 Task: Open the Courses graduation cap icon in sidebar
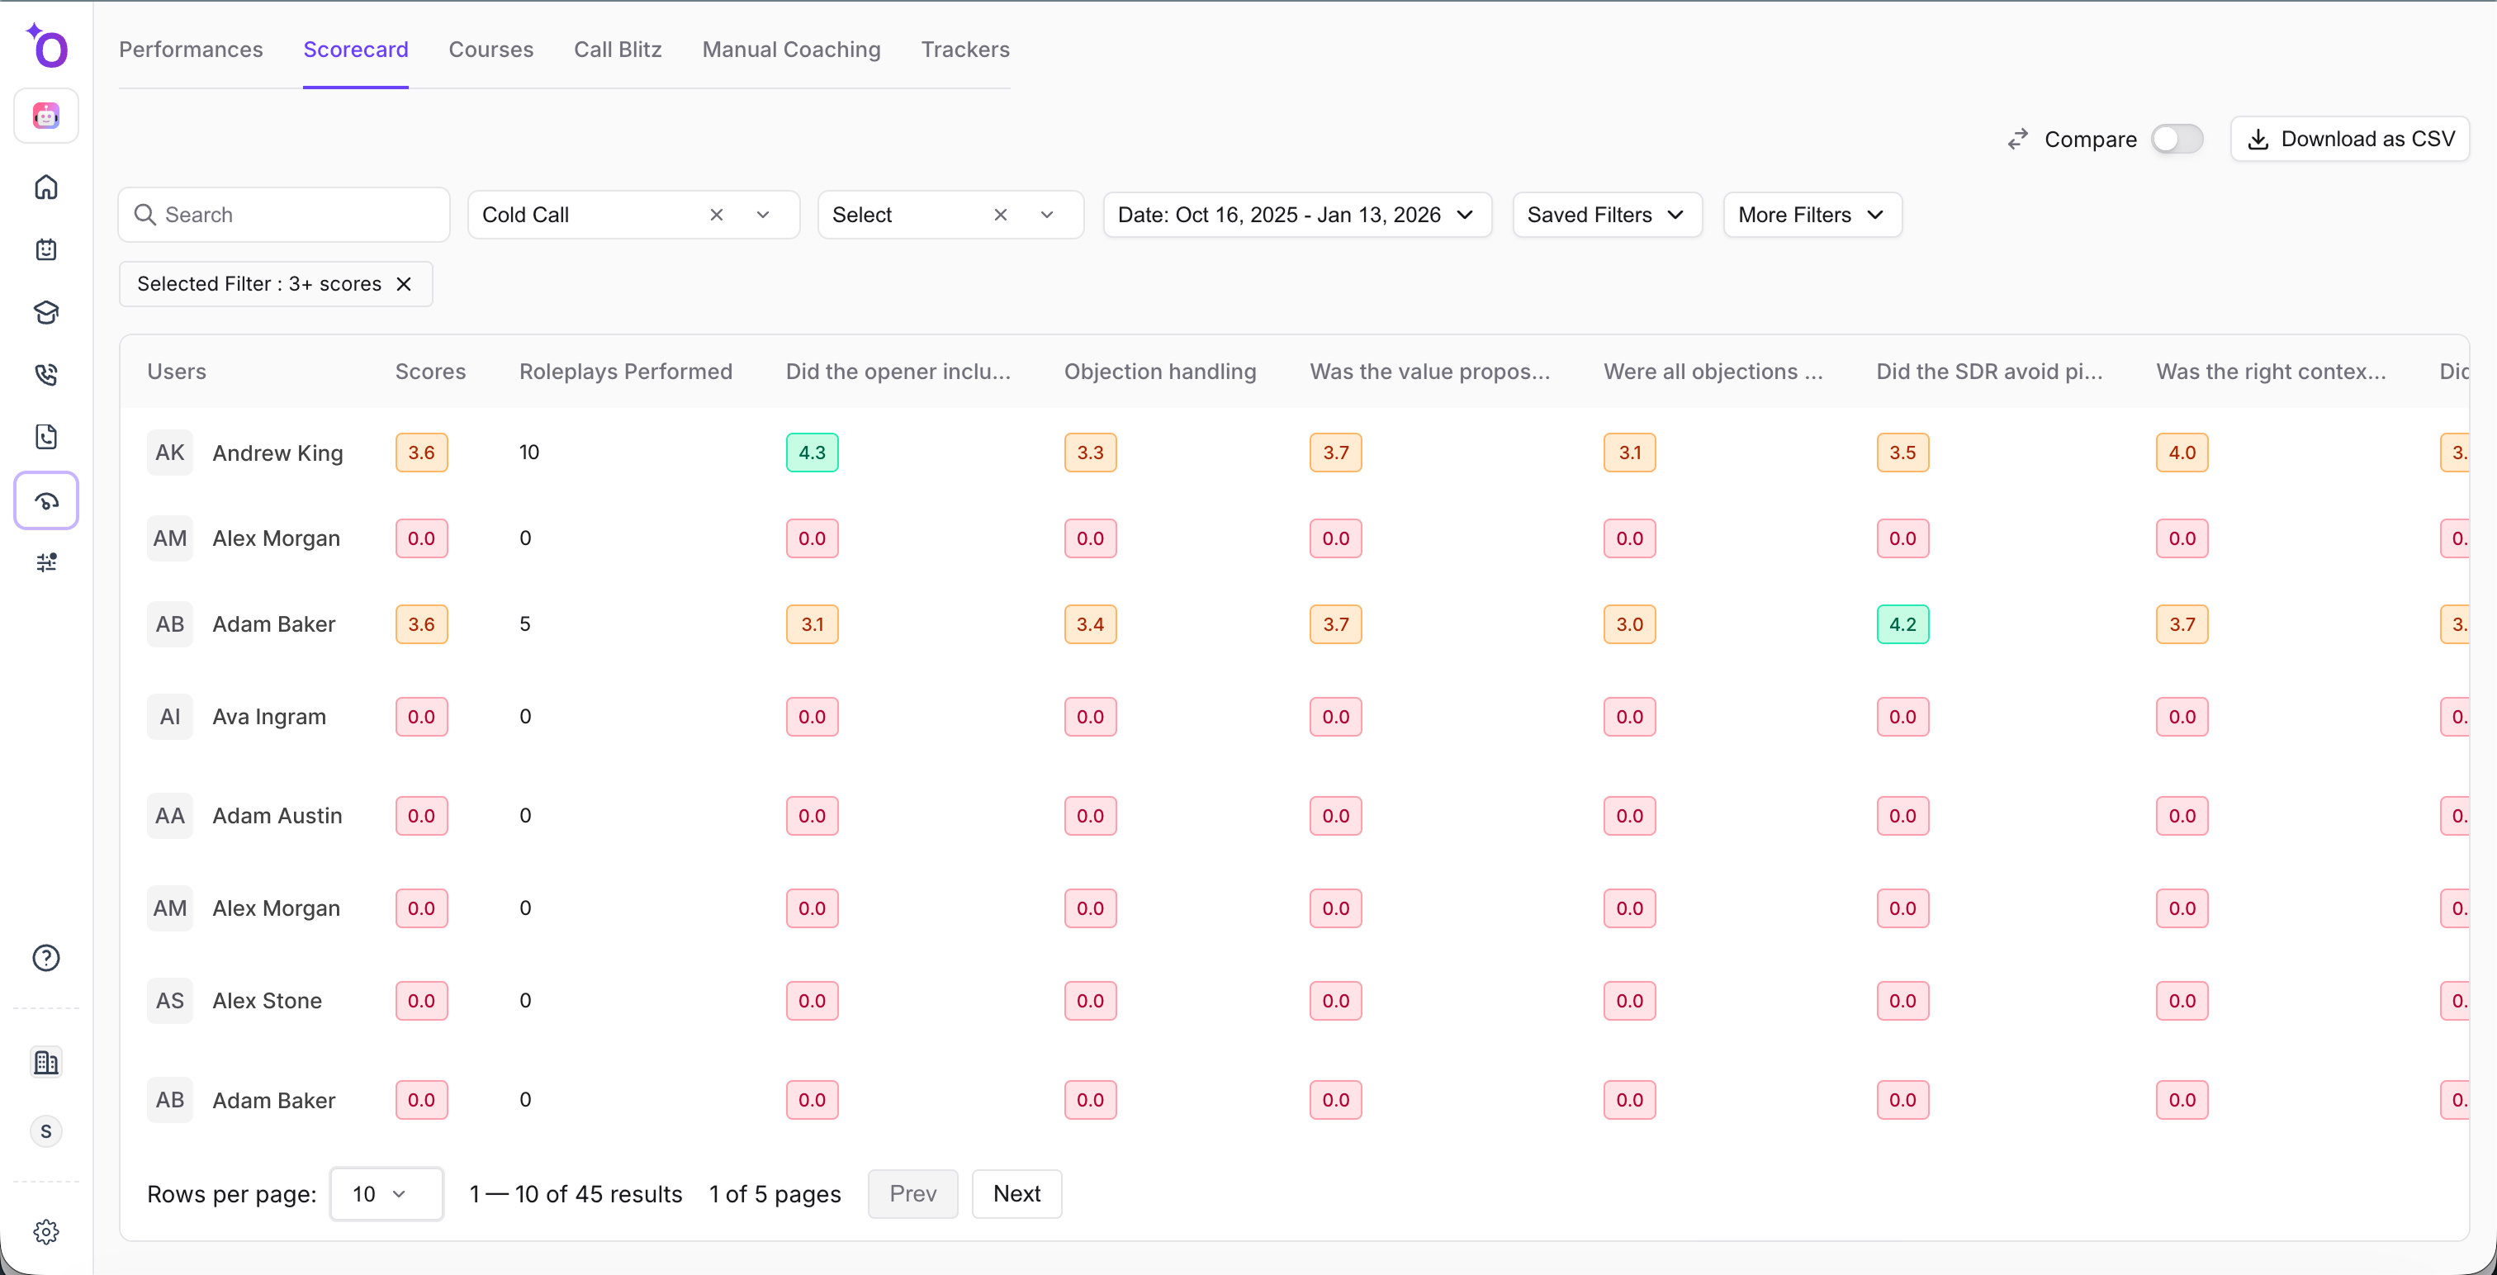coord(45,312)
